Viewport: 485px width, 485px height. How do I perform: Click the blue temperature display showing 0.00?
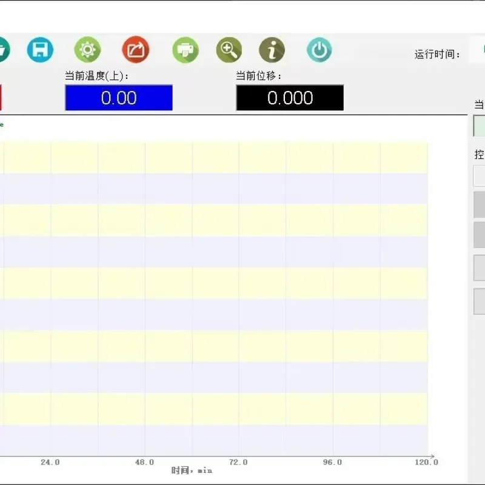coord(119,98)
